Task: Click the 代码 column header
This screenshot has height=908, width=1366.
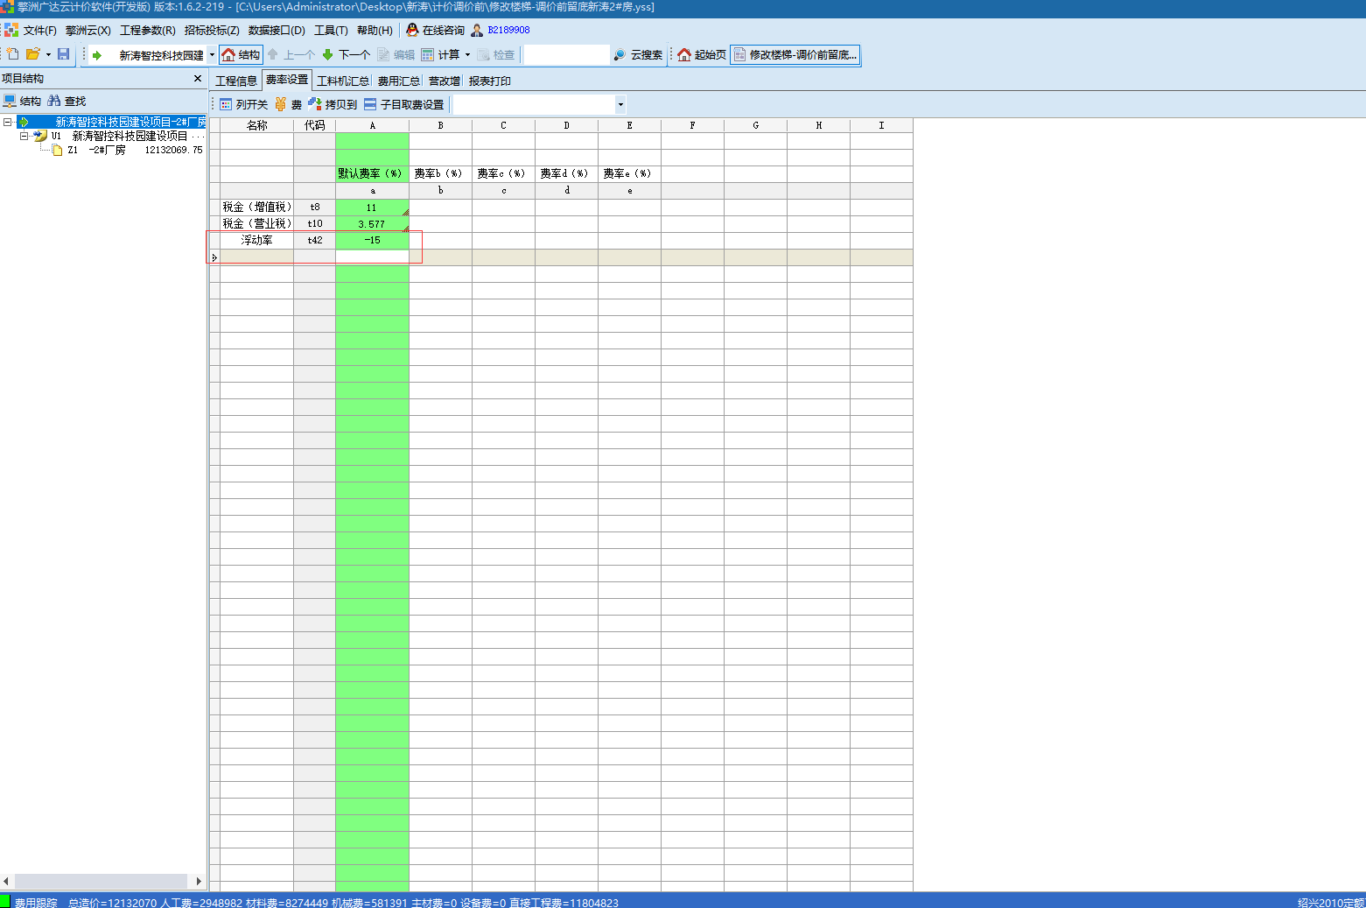Action: (x=314, y=125)
